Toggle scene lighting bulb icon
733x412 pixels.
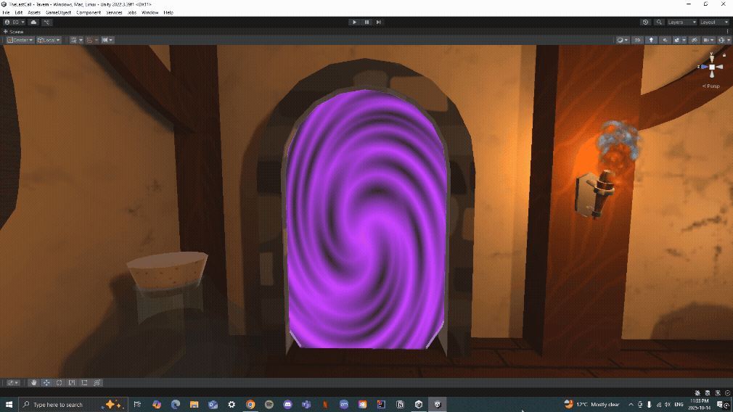651,40
